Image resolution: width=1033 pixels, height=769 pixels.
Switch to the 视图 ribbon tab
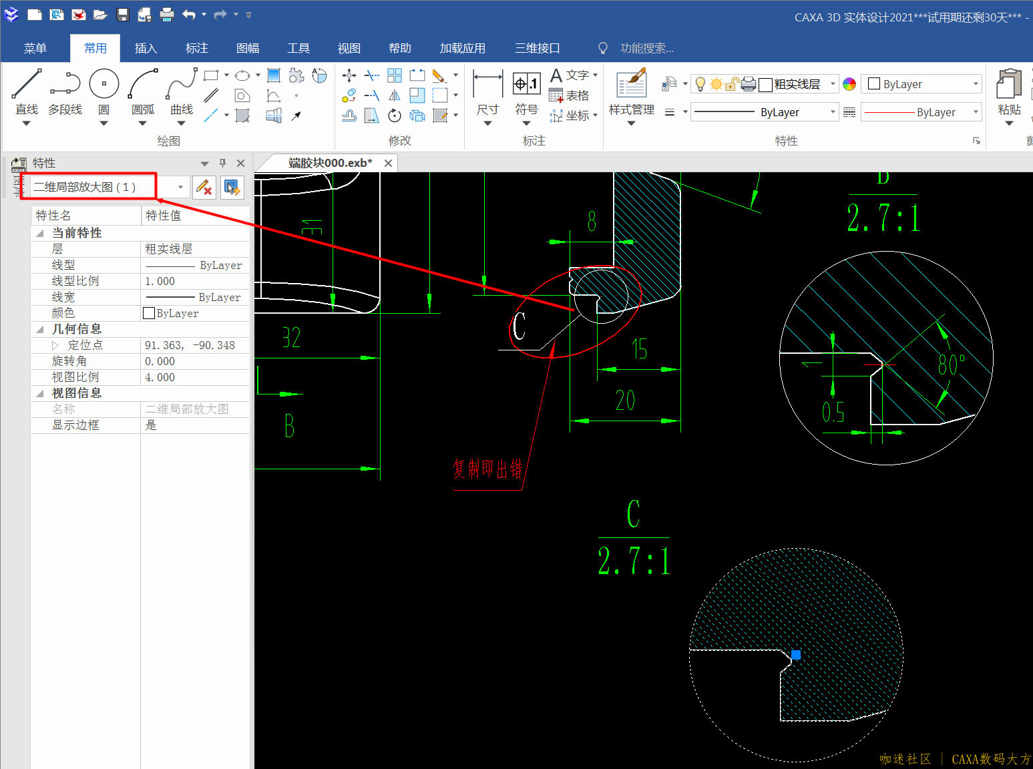coord(349,48)
